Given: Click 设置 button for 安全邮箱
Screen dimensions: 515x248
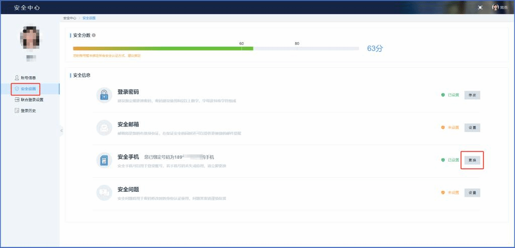Looking at the screenshot, I should click(x=472, y=128).
